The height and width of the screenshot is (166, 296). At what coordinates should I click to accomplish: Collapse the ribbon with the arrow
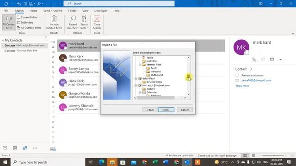click(293, 33)
